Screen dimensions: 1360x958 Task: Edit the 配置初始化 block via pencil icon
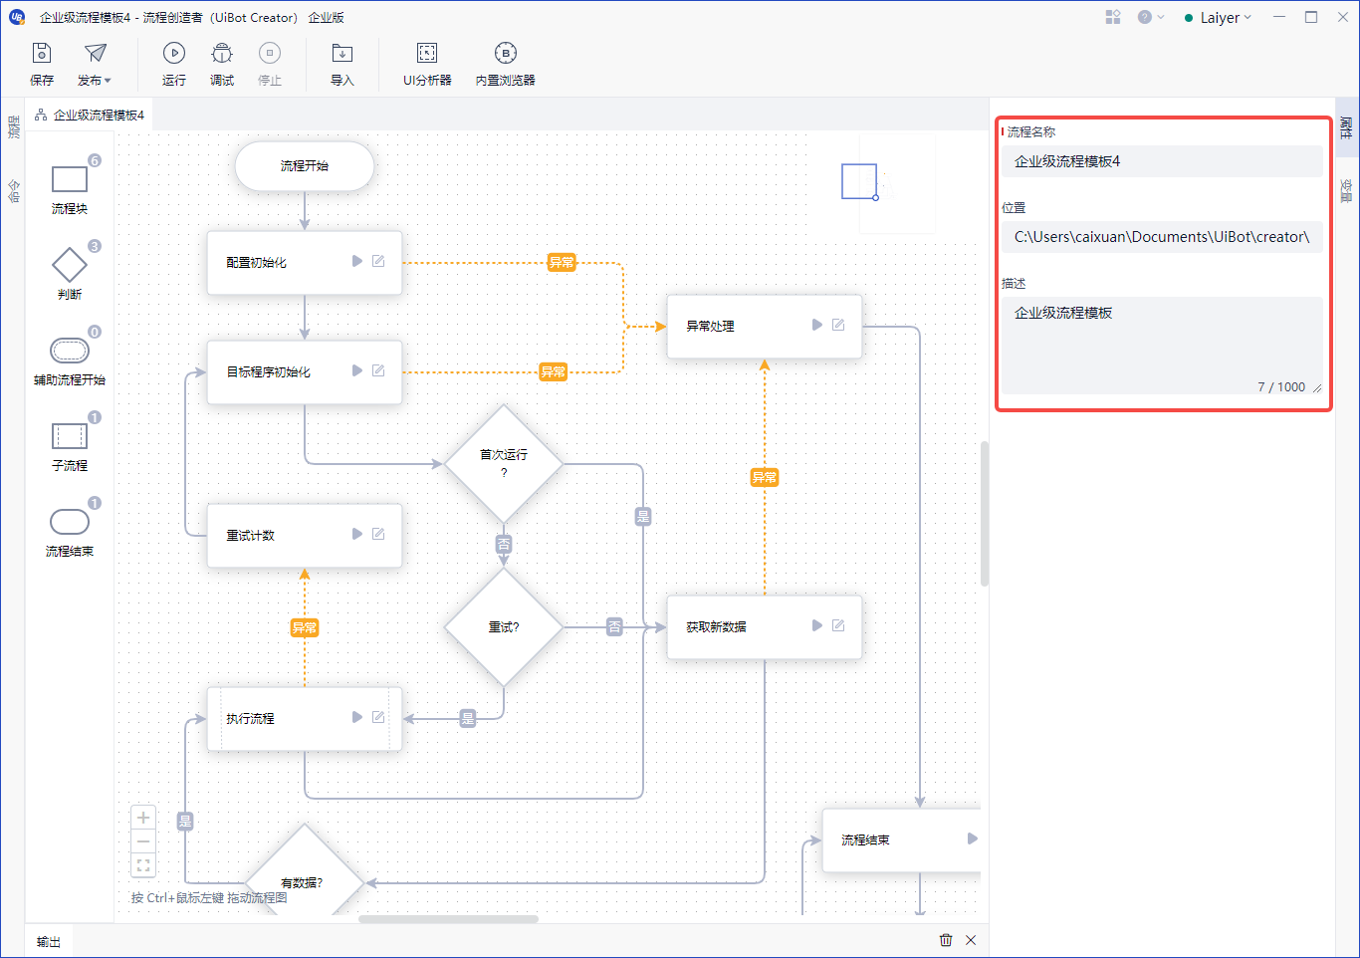378,261
